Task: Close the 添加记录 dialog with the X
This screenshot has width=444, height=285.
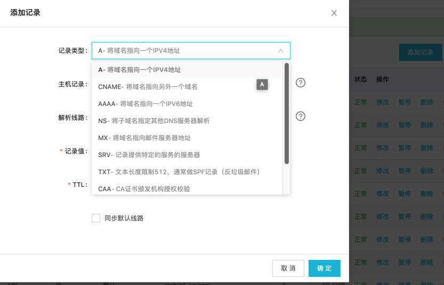Action: click(x=334, y=13)
